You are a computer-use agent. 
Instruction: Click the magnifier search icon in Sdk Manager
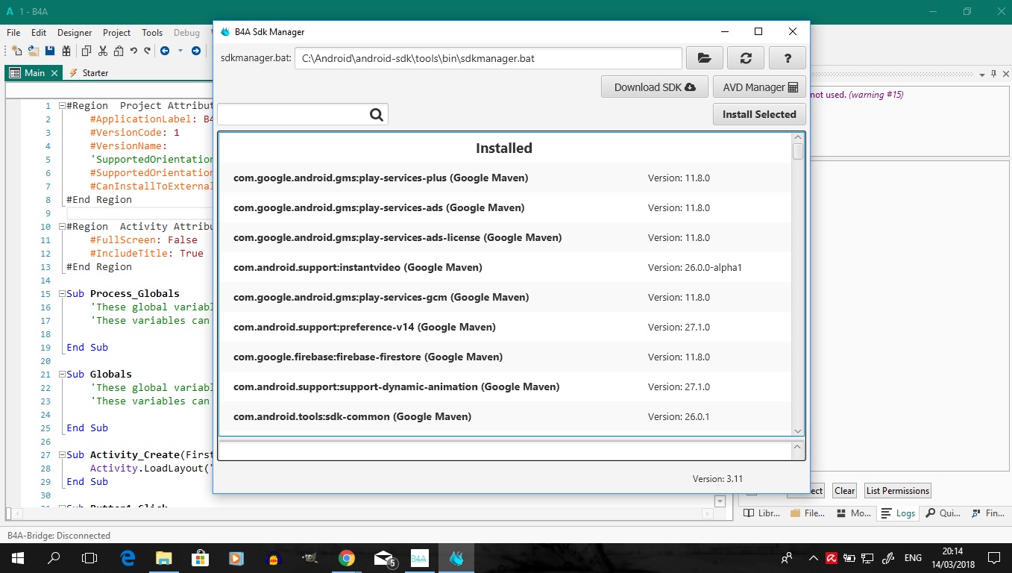(x=377, y=114)
